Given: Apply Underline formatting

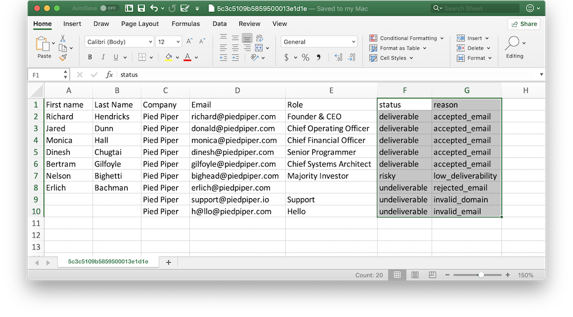Looking at the screenshot, I should (116, 57).
